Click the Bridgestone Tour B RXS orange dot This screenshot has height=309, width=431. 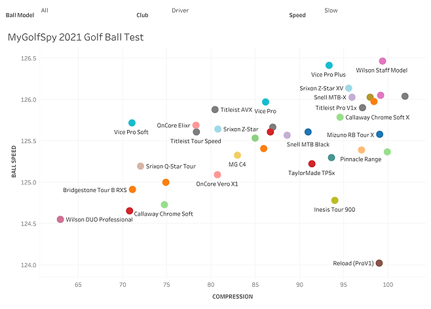132,189
